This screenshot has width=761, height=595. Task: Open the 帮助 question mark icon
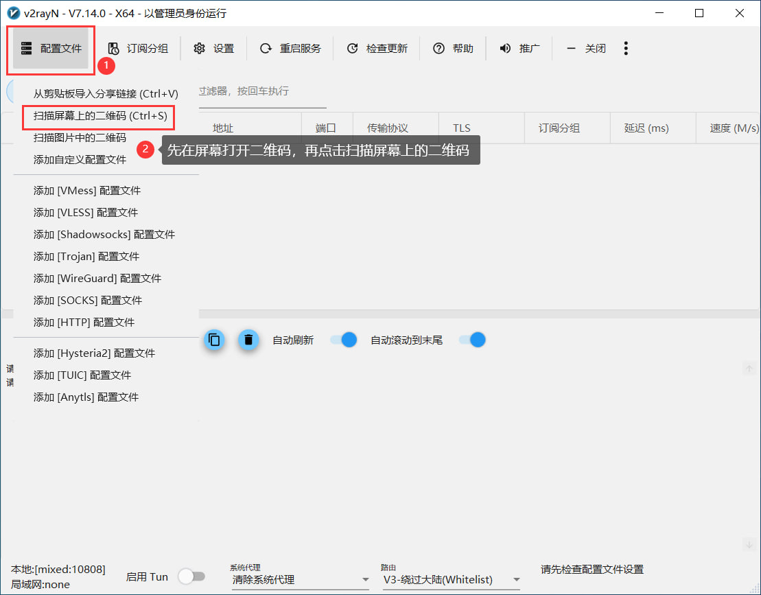point(438,48)
